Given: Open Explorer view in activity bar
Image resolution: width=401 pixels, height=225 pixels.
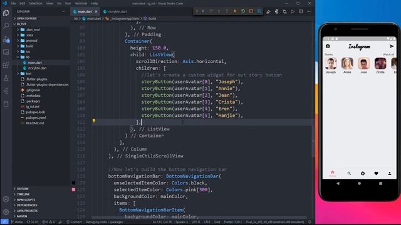Looking at the screenshot, I should click(6, 12).
